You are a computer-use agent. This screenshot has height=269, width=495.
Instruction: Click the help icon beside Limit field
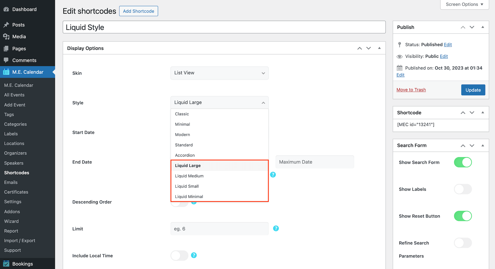click(x=276, y=229)
